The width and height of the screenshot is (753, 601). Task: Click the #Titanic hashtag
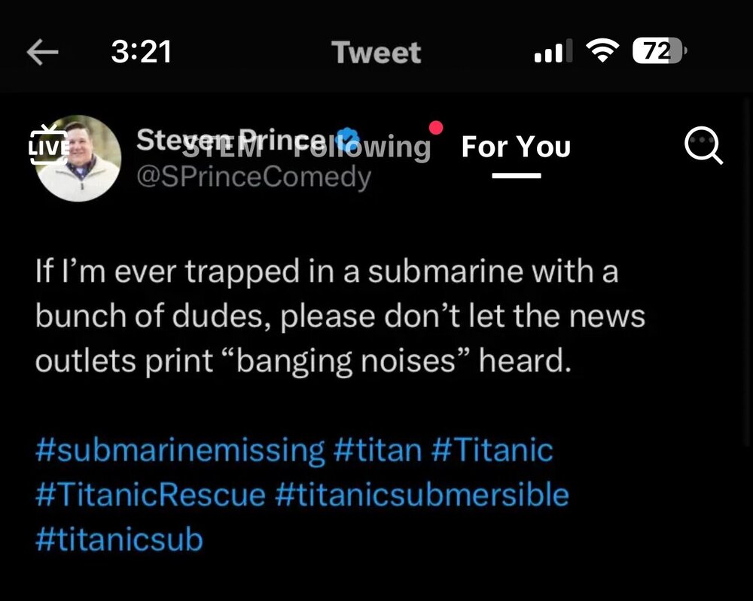pos(492,450)
